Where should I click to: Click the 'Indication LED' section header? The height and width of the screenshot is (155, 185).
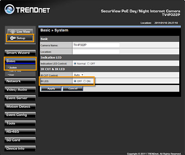pyautogui.click(x=51, y=58)
